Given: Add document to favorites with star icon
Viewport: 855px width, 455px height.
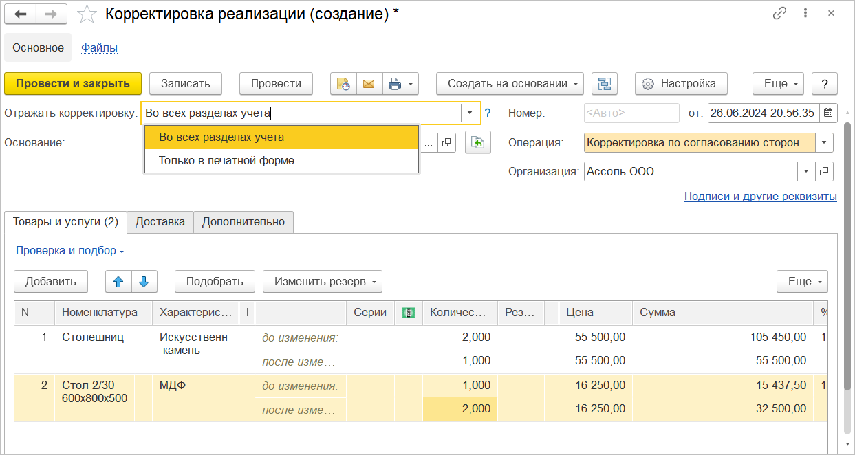Looking at the screenshot, I should pyautogui.click(x=87, y=14).
